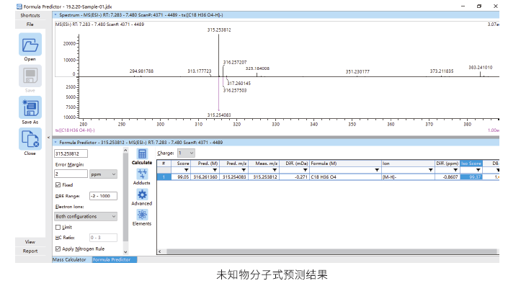The height and width of the screenshot is (286, 521).
Task: Run the Calculate formula icon
Action: tap(142, 153)
